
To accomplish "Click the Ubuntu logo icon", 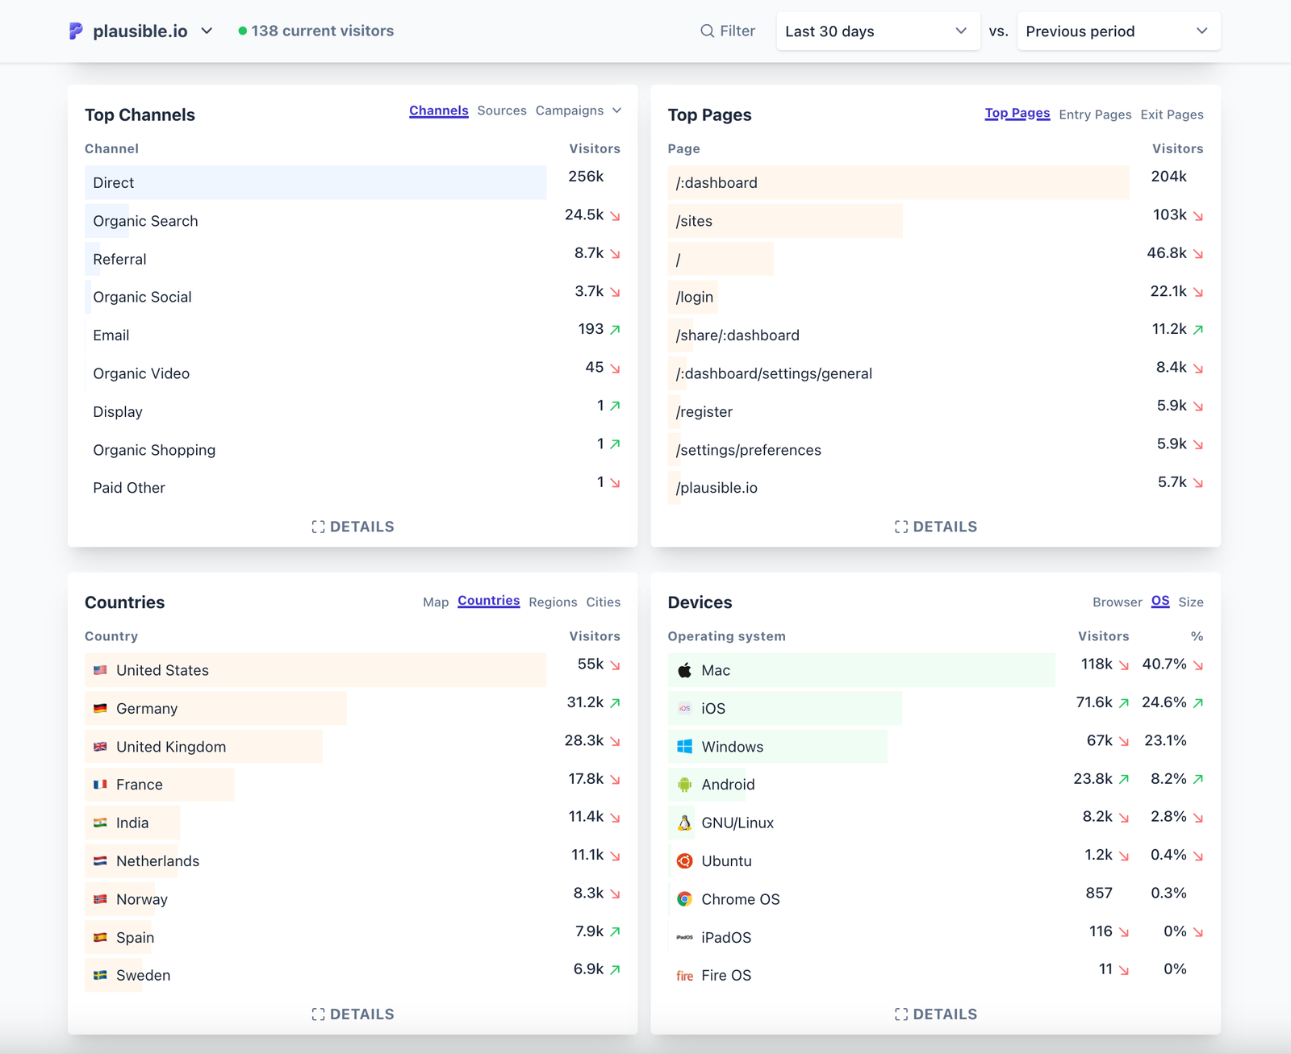I will [x=684, y=861].
